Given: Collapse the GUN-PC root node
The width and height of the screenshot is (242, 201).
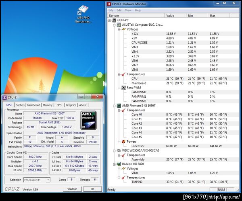Looking at the screenshot, I should pyautogui.click(x=110, y=21).
